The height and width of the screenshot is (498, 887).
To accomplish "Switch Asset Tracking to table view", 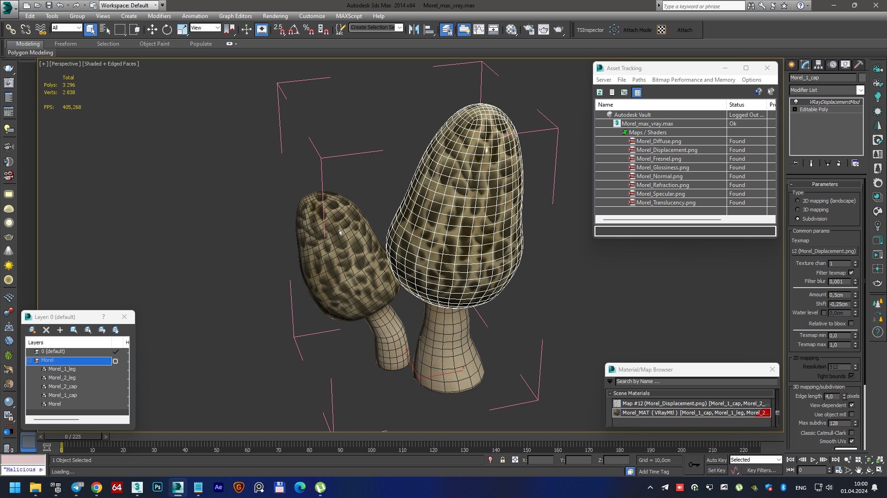I will click(x=637, y=92).
